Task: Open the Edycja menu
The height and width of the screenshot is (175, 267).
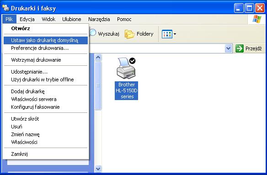Action: tap(27, 19)
